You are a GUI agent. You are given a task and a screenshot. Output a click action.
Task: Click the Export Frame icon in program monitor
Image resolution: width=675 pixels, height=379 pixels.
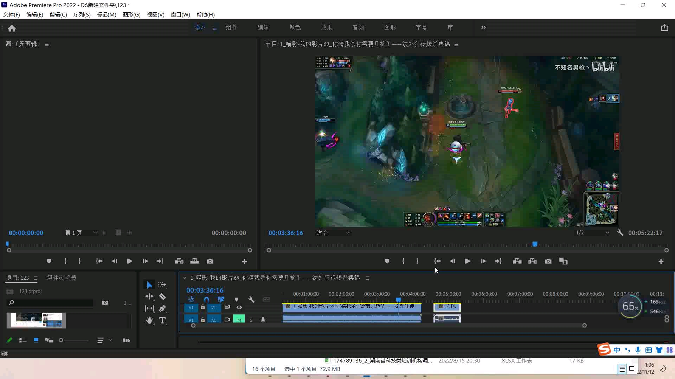[548, 261]
